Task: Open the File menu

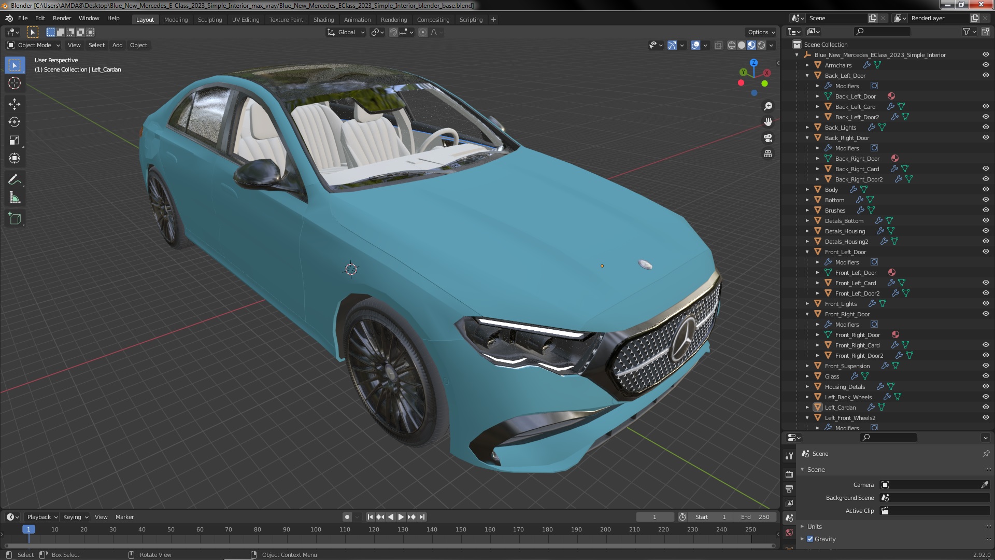Action: tap(23, 18)
